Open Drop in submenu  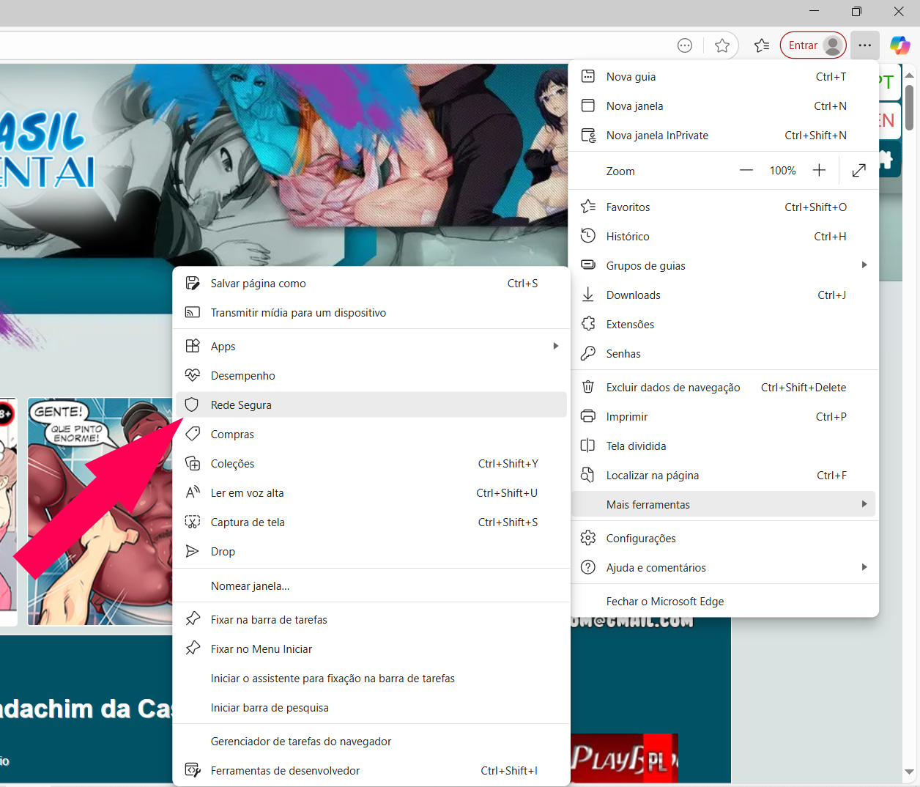click(371, 552)
